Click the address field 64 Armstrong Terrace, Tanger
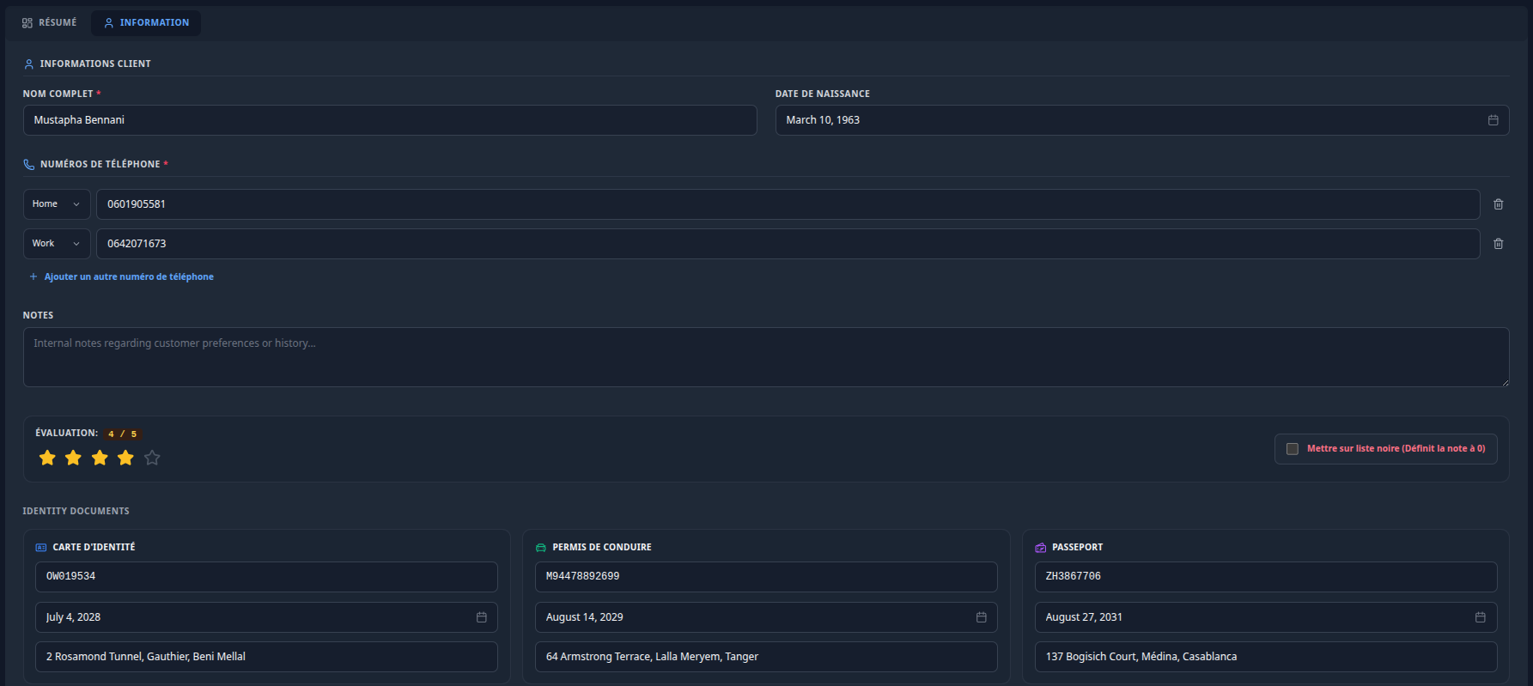The height and width of the screenshot is (686, 1533). coord(766,657)
